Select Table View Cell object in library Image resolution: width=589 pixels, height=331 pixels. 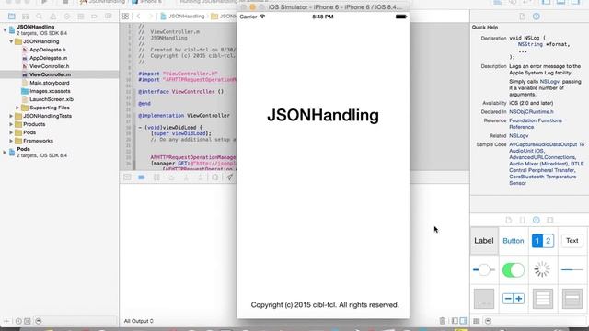(572, 299)
